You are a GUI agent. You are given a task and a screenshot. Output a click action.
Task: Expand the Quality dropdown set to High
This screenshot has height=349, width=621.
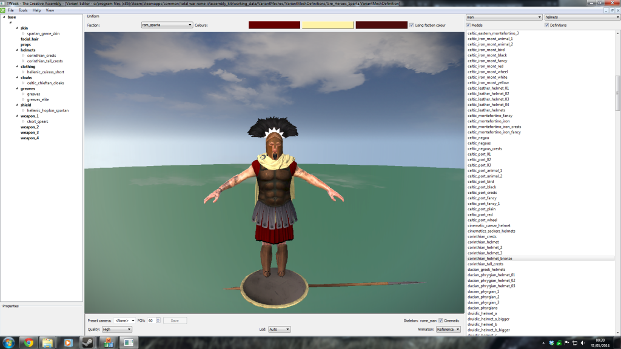[116, 329]
